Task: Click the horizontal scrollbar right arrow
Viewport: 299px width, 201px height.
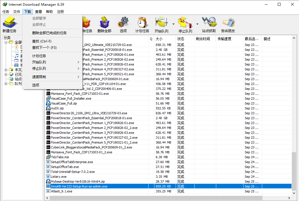Action: click(x=289, y=198)
